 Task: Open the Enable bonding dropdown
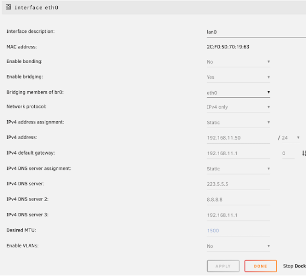pos(238,62)
